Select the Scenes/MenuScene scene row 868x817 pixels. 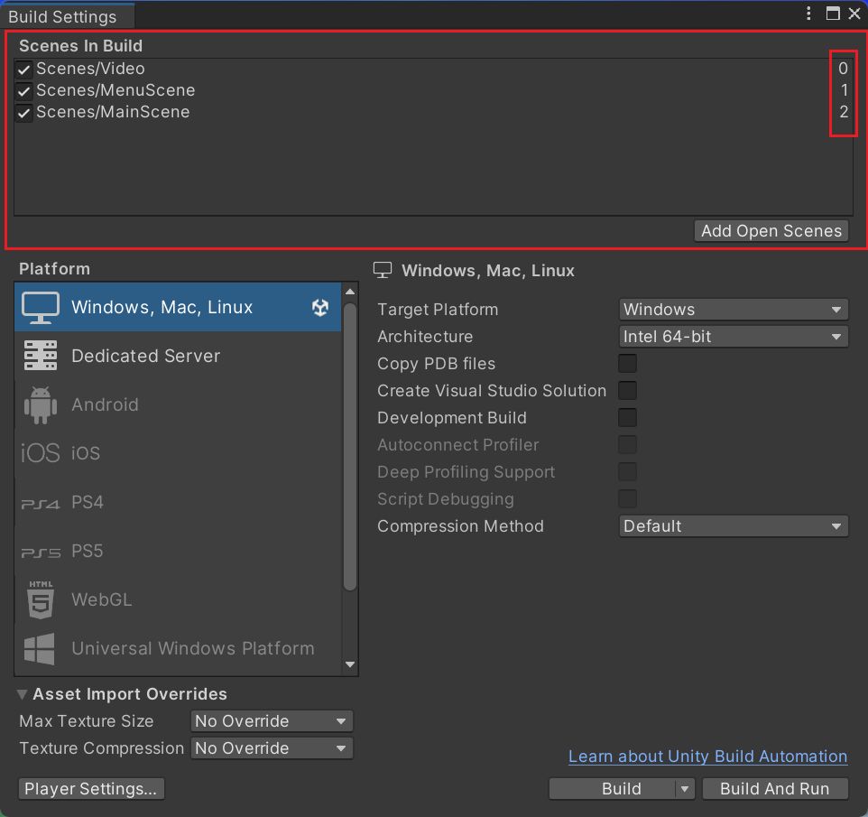click(433, 90)
